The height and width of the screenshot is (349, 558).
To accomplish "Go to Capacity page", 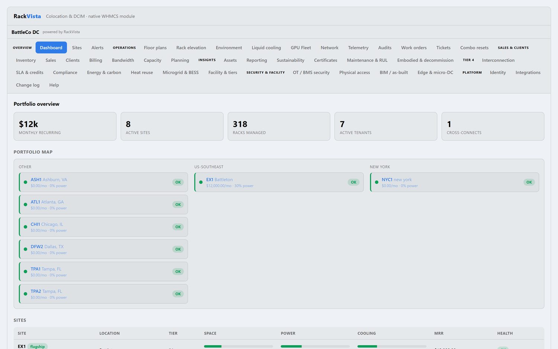I will click(x=153, y=60).
